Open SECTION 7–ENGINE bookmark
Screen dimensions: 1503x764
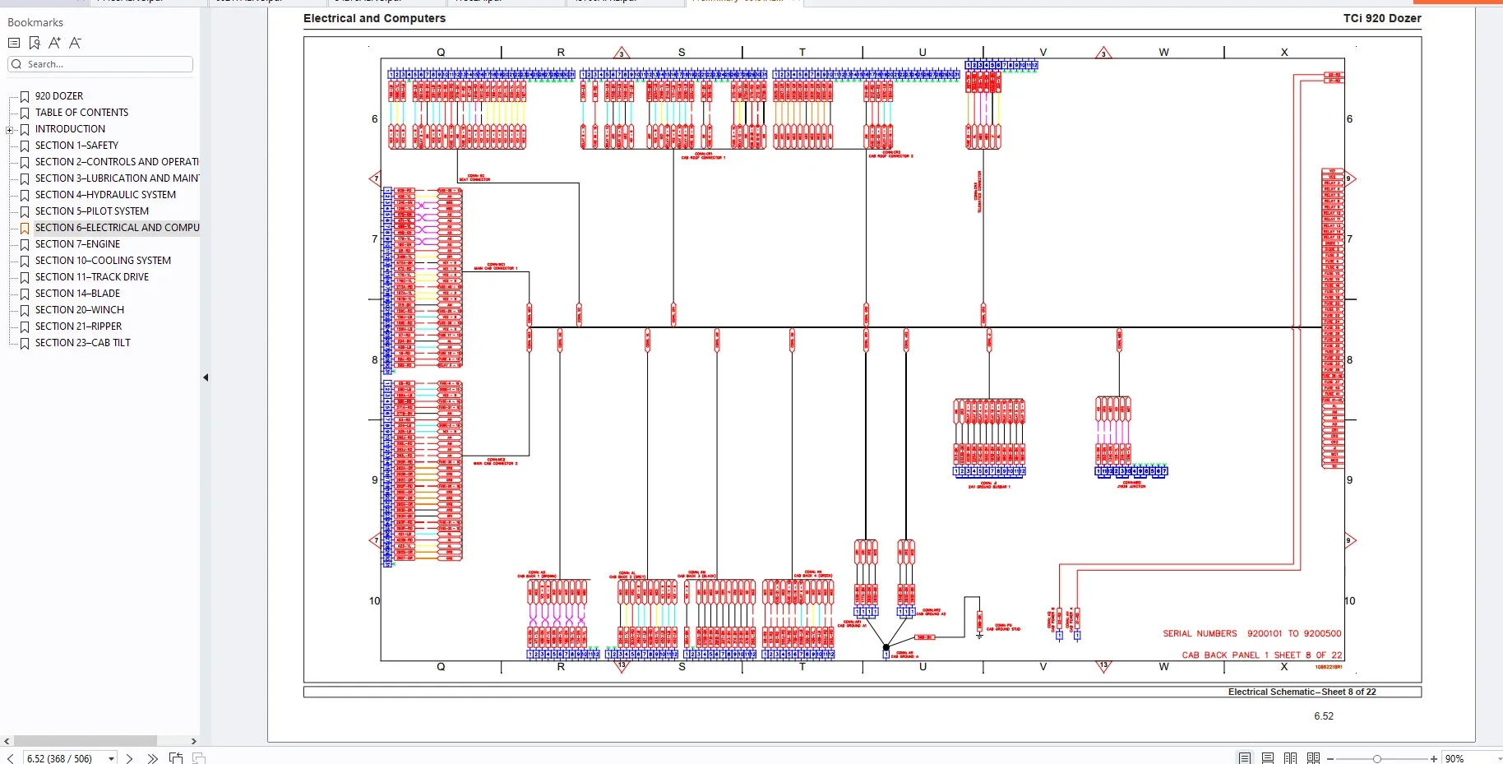point(77,244)
